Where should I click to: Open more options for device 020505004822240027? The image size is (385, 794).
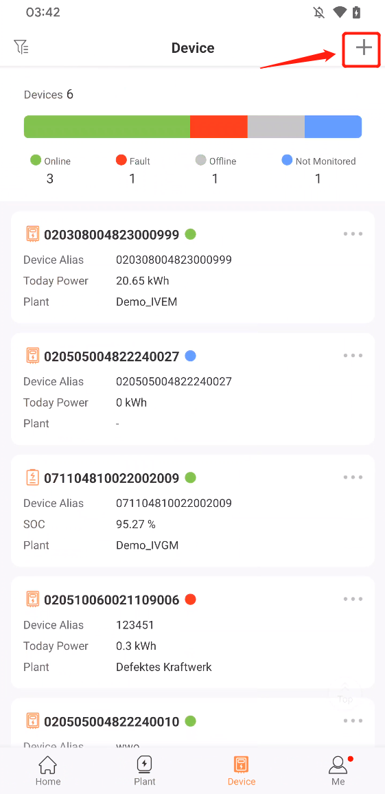coord(353,356)
